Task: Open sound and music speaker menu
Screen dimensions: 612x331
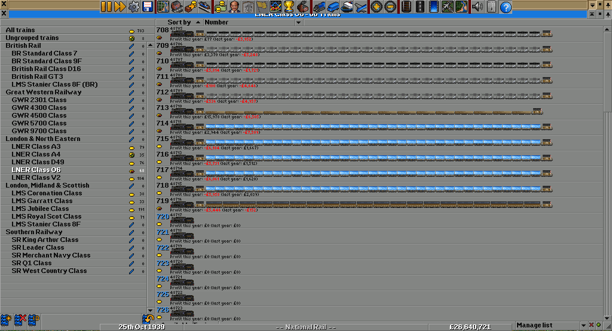Action: pyautogui.click(x=478, y=7)
